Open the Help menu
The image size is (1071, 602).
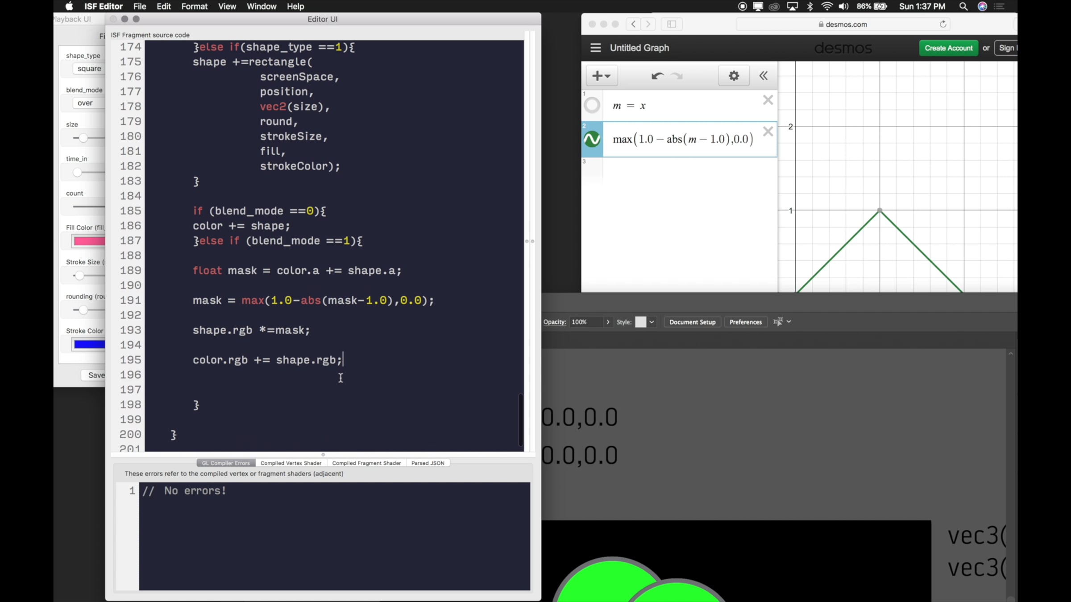[295, 6]
